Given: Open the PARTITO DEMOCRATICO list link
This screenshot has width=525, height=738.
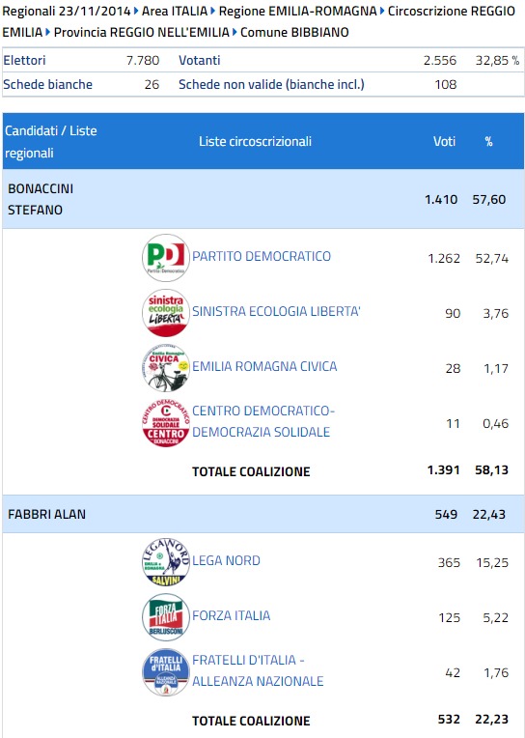Looking at the screenshot, I should [x=262, y=257].
